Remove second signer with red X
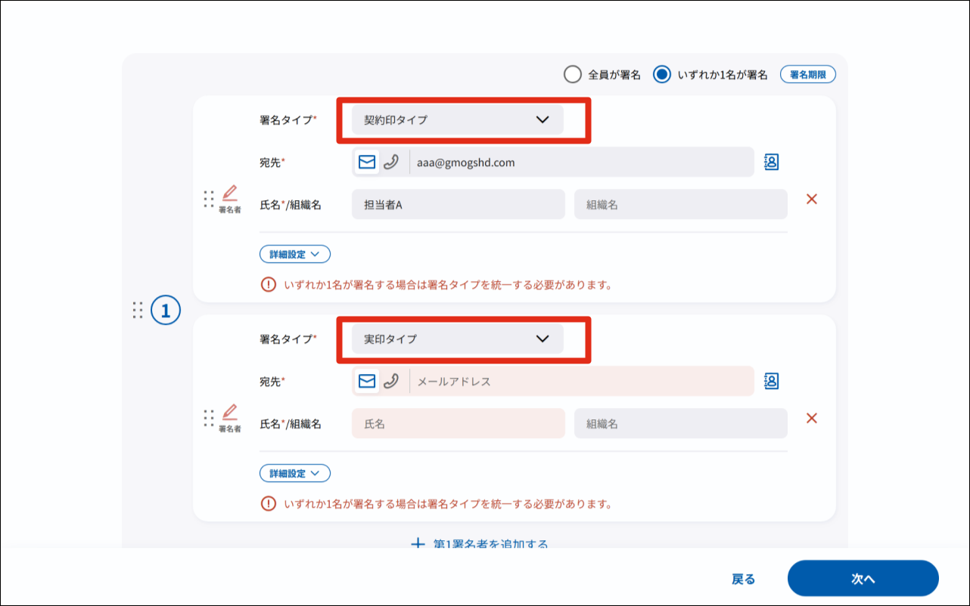The height and width of the screenshot is (606, 970). 812,419
